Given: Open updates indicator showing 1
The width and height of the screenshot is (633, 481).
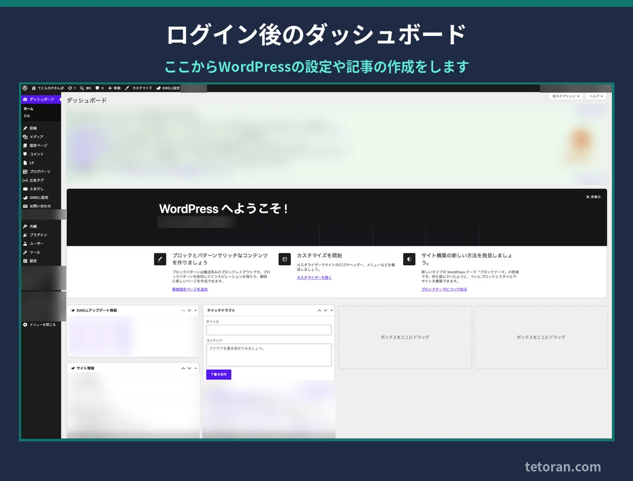Looking at the screenshot, I should [x=72, y=88].
